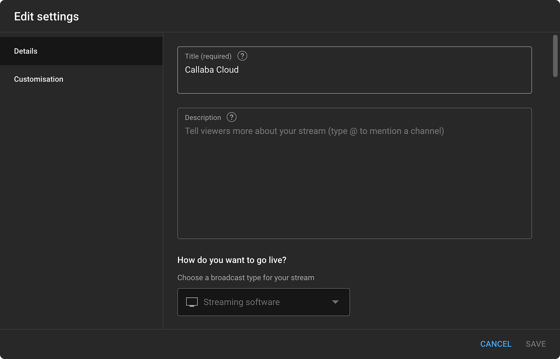
Task: Expand the broadcast type dropdown arrow
Action: tap(335, 302)
